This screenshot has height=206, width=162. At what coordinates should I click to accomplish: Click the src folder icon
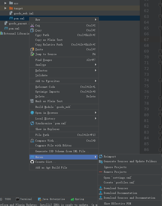(x=11, y=3)
